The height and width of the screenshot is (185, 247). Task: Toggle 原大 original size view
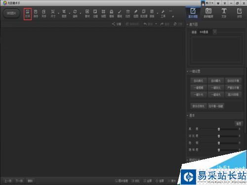172,181
